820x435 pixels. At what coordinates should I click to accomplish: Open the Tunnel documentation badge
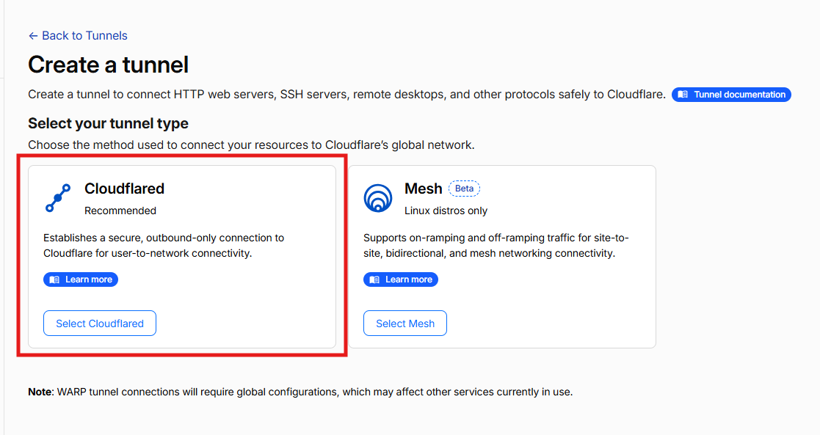click(731, 95)
